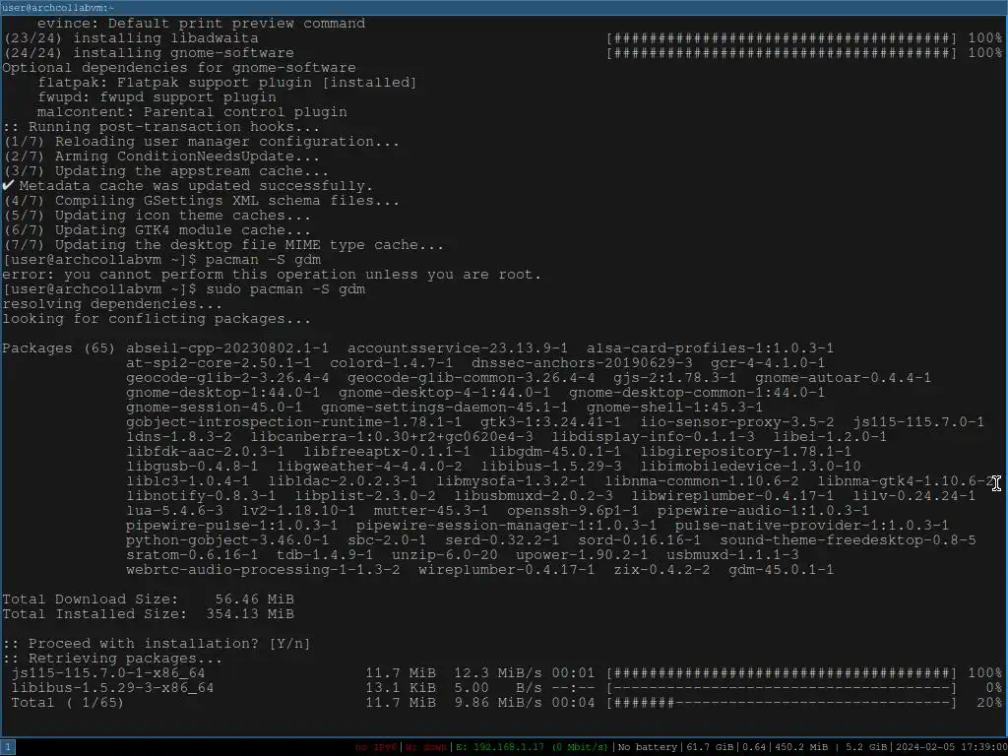Click the js115-115.7.0-1-x86_64 download progress bar
This screenshot has width=1008, height=756.
[x=782, y=673]
